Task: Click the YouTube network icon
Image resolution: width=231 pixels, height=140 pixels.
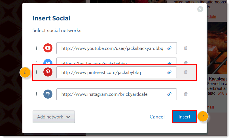Action: [48, 48]
